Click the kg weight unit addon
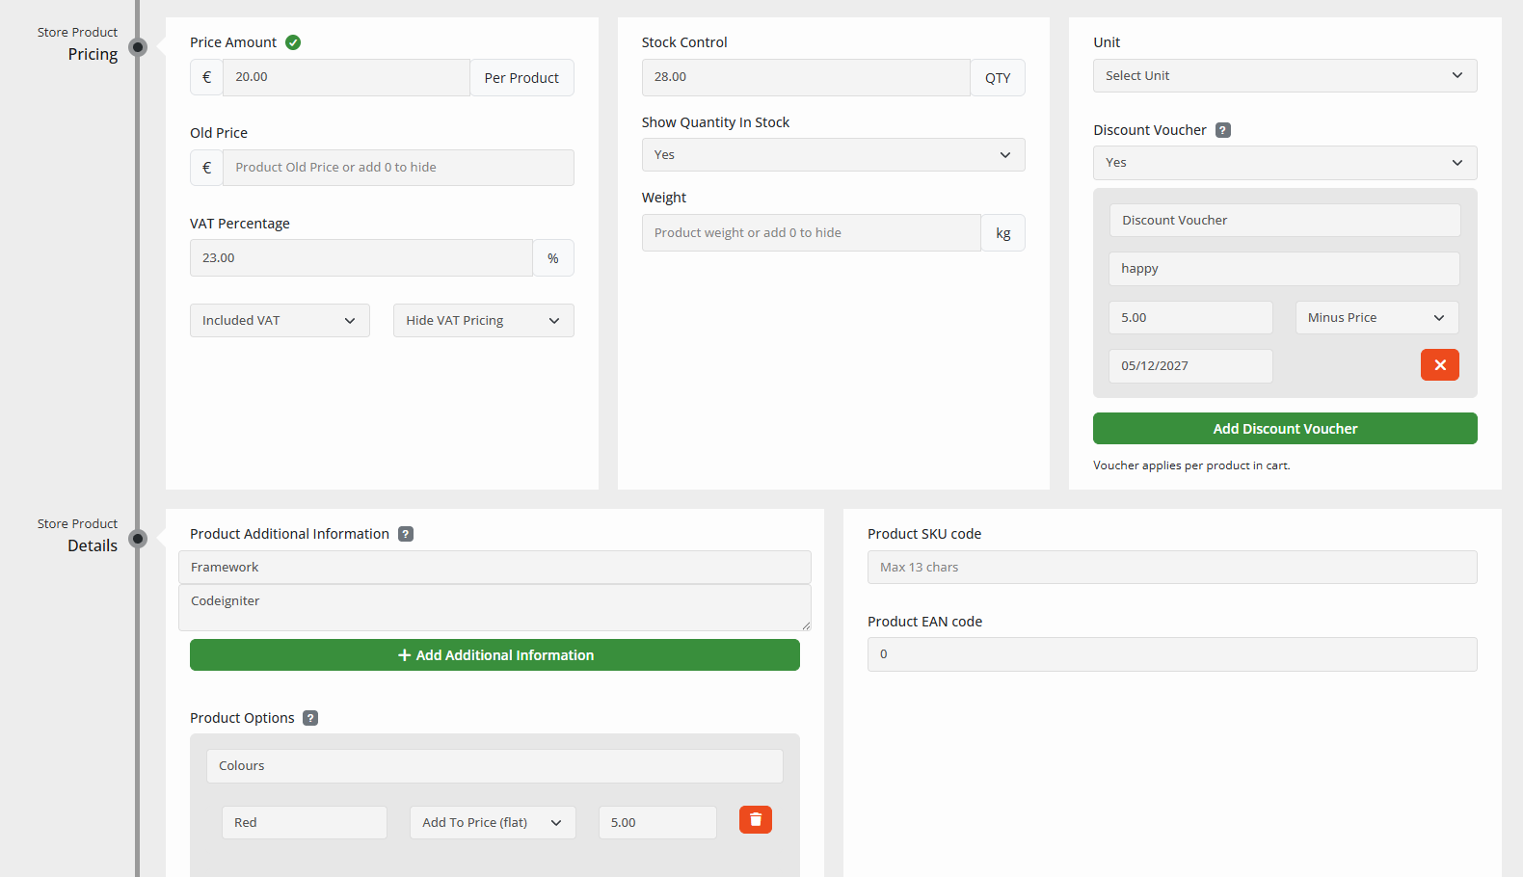 coord(1003,233)
